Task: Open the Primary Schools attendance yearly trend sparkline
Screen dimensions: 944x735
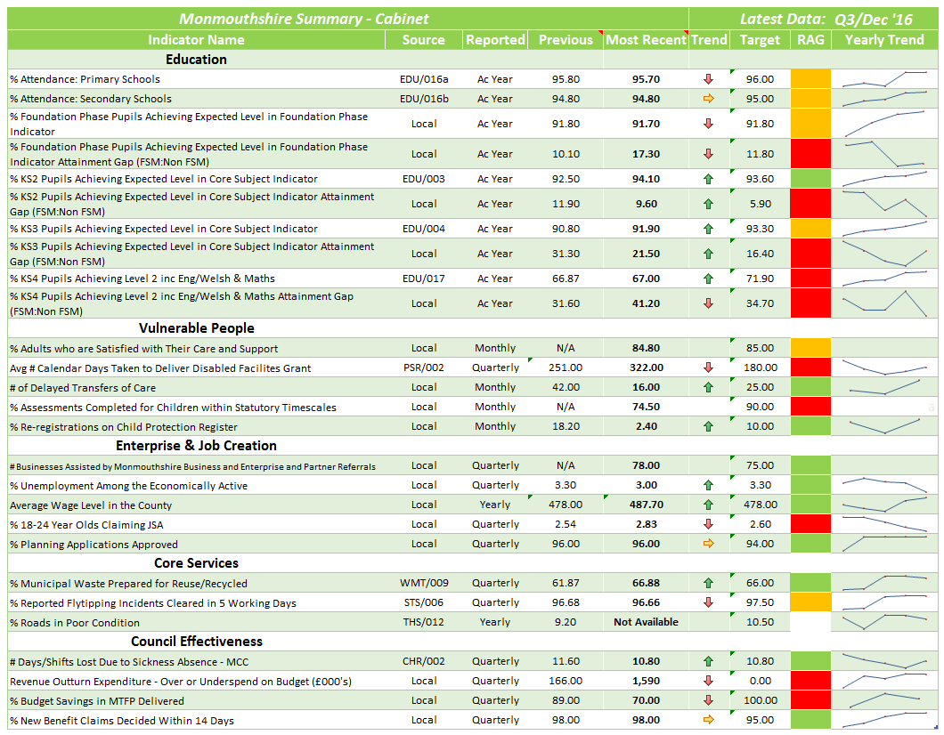Action: (x=884, y=79)
